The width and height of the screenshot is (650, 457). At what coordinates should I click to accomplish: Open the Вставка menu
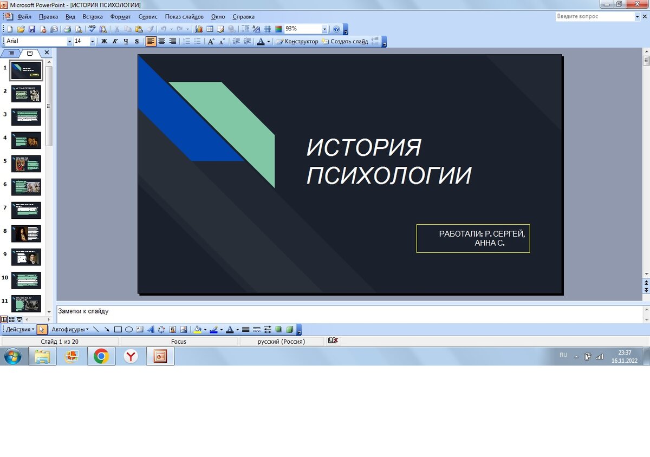click(93, 17)
